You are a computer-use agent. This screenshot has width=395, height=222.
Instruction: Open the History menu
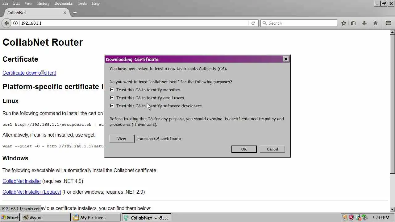click(43, 3)
